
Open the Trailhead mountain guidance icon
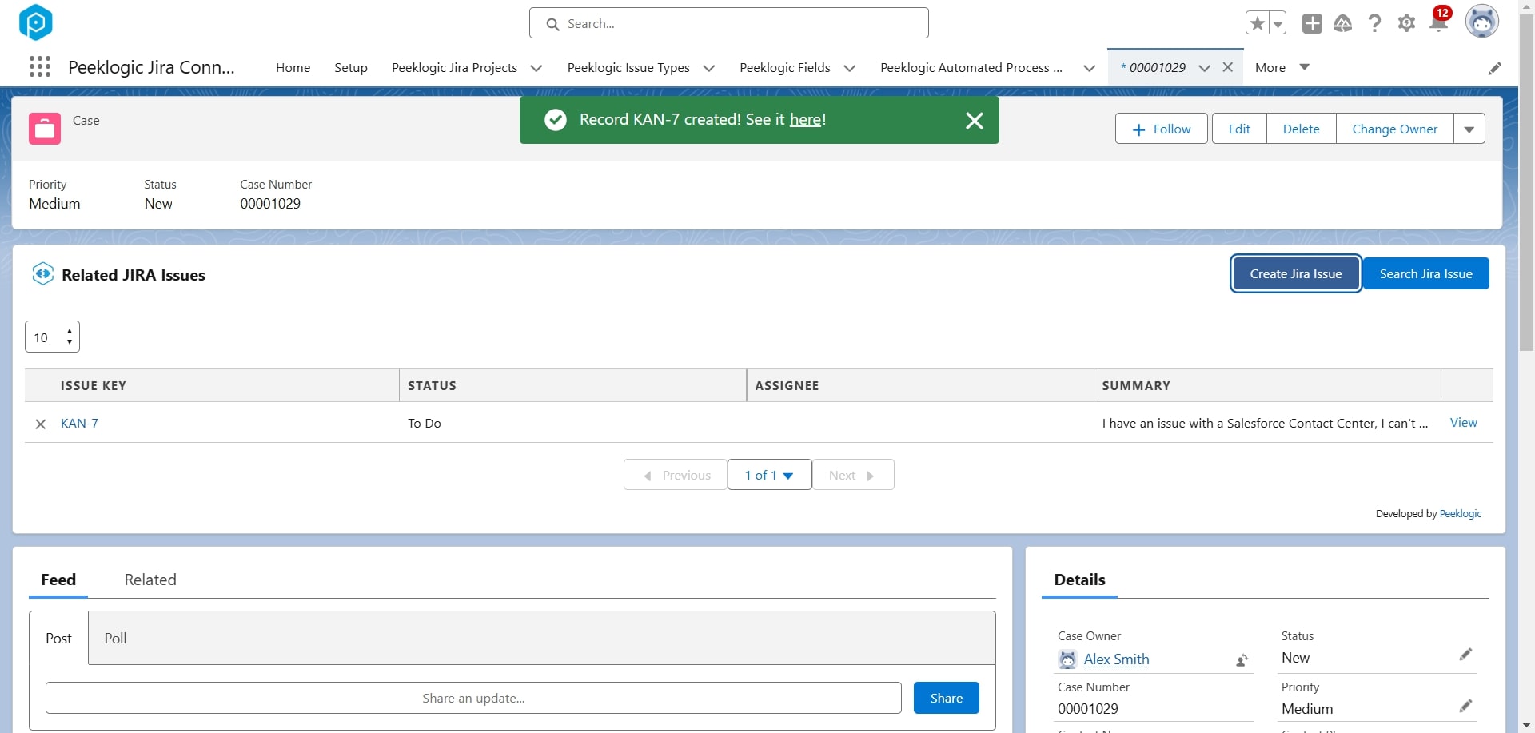[1343, 22]
